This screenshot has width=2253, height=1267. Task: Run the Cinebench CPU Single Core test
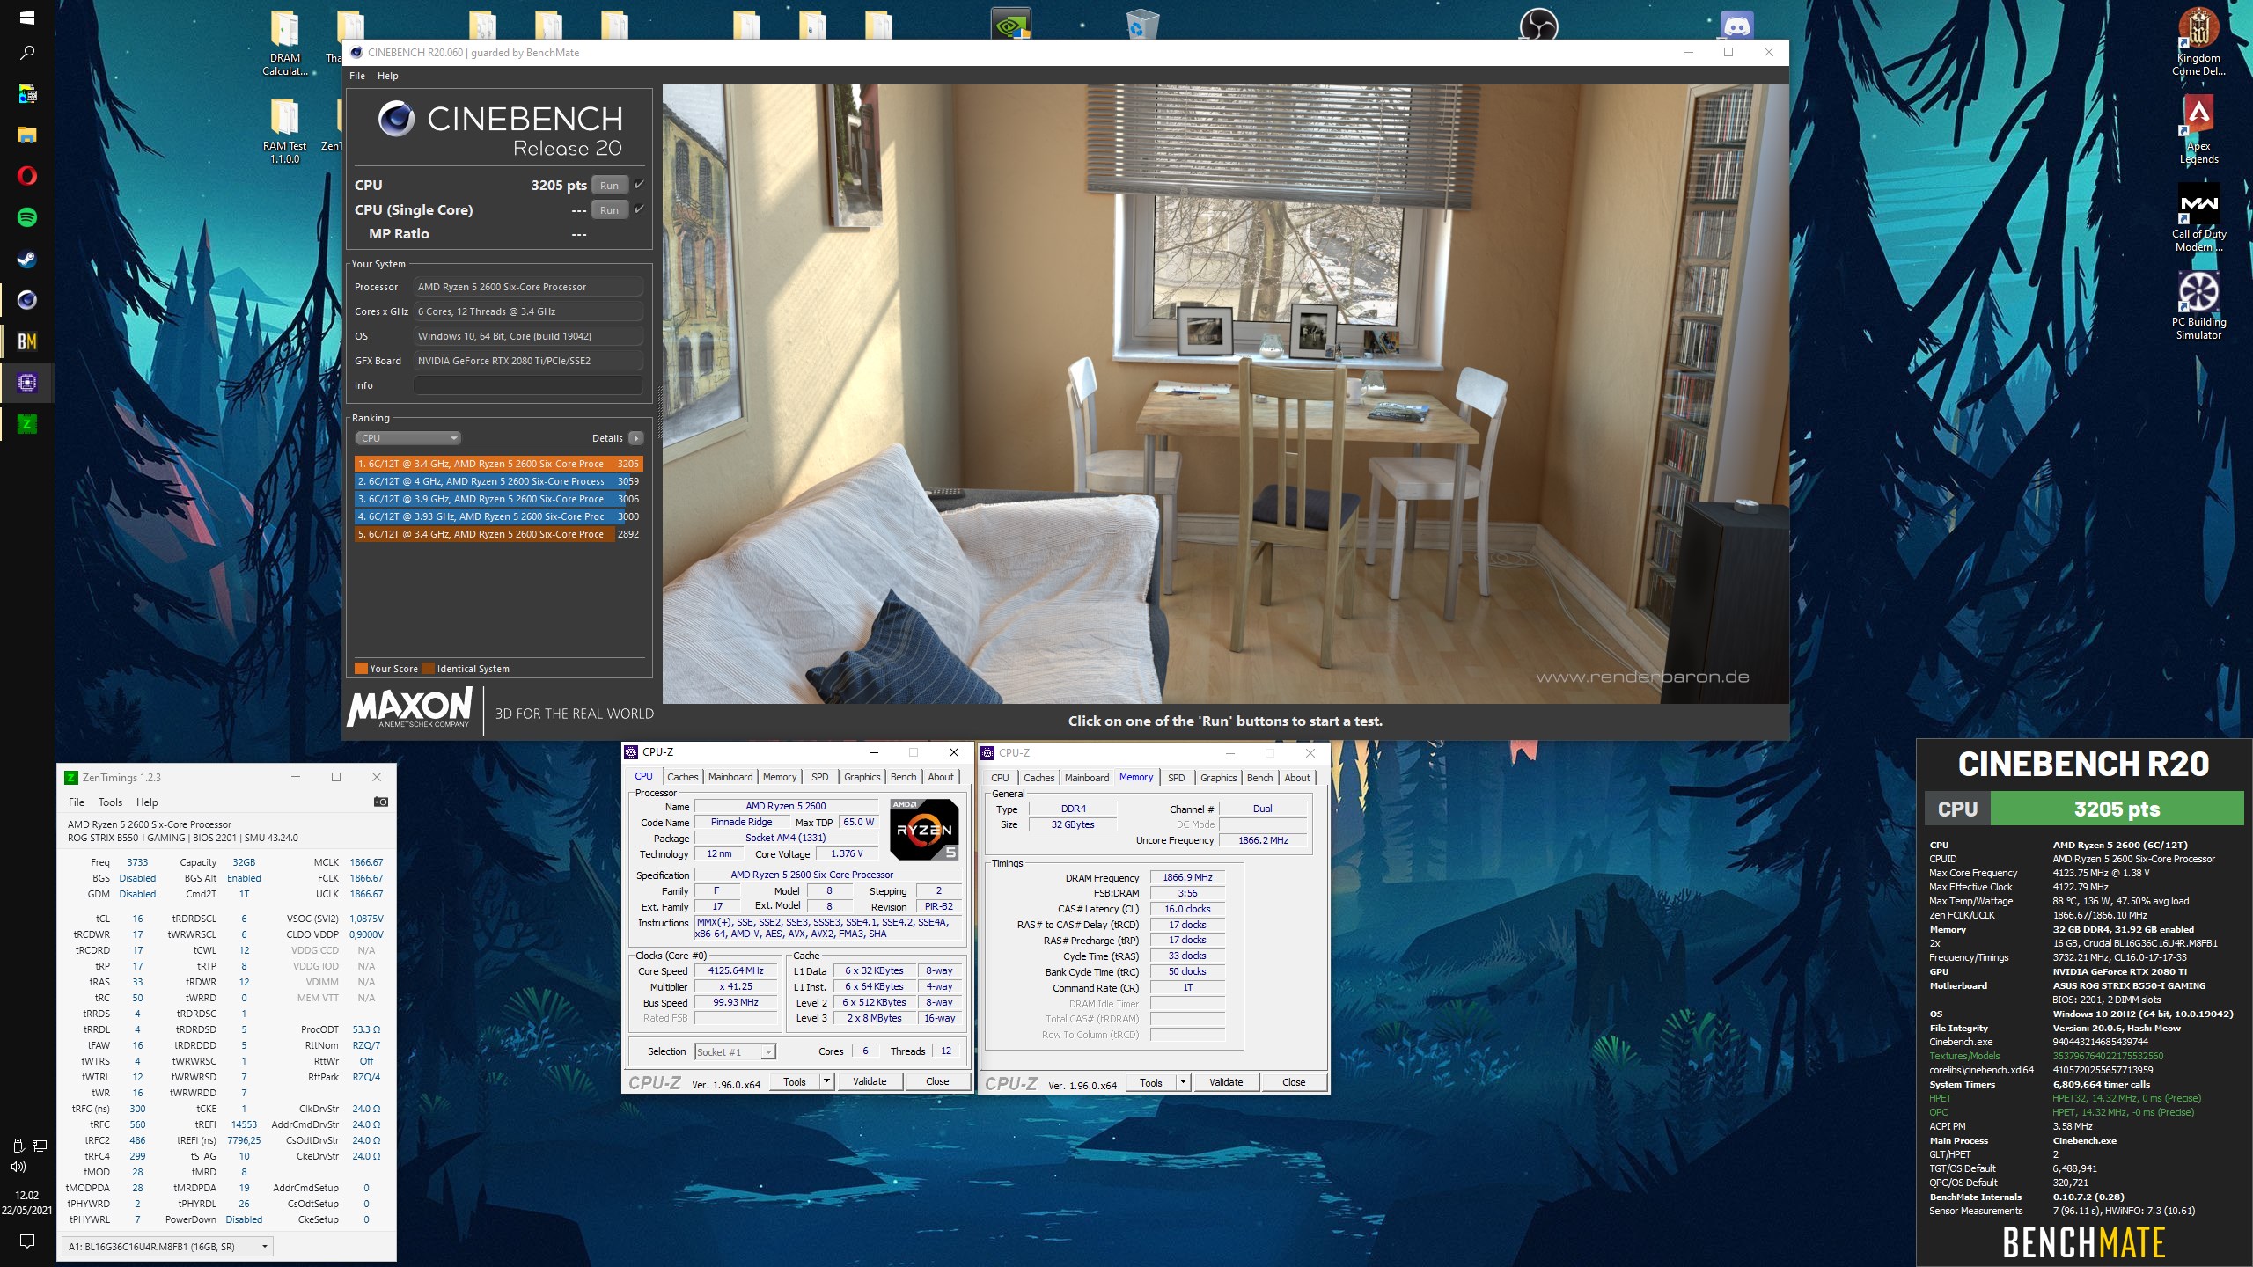pos(610,210)
